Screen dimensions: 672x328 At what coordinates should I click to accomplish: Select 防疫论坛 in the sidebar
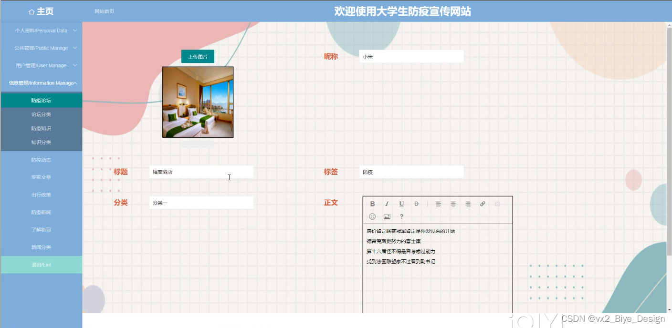(x=42, y=101)
